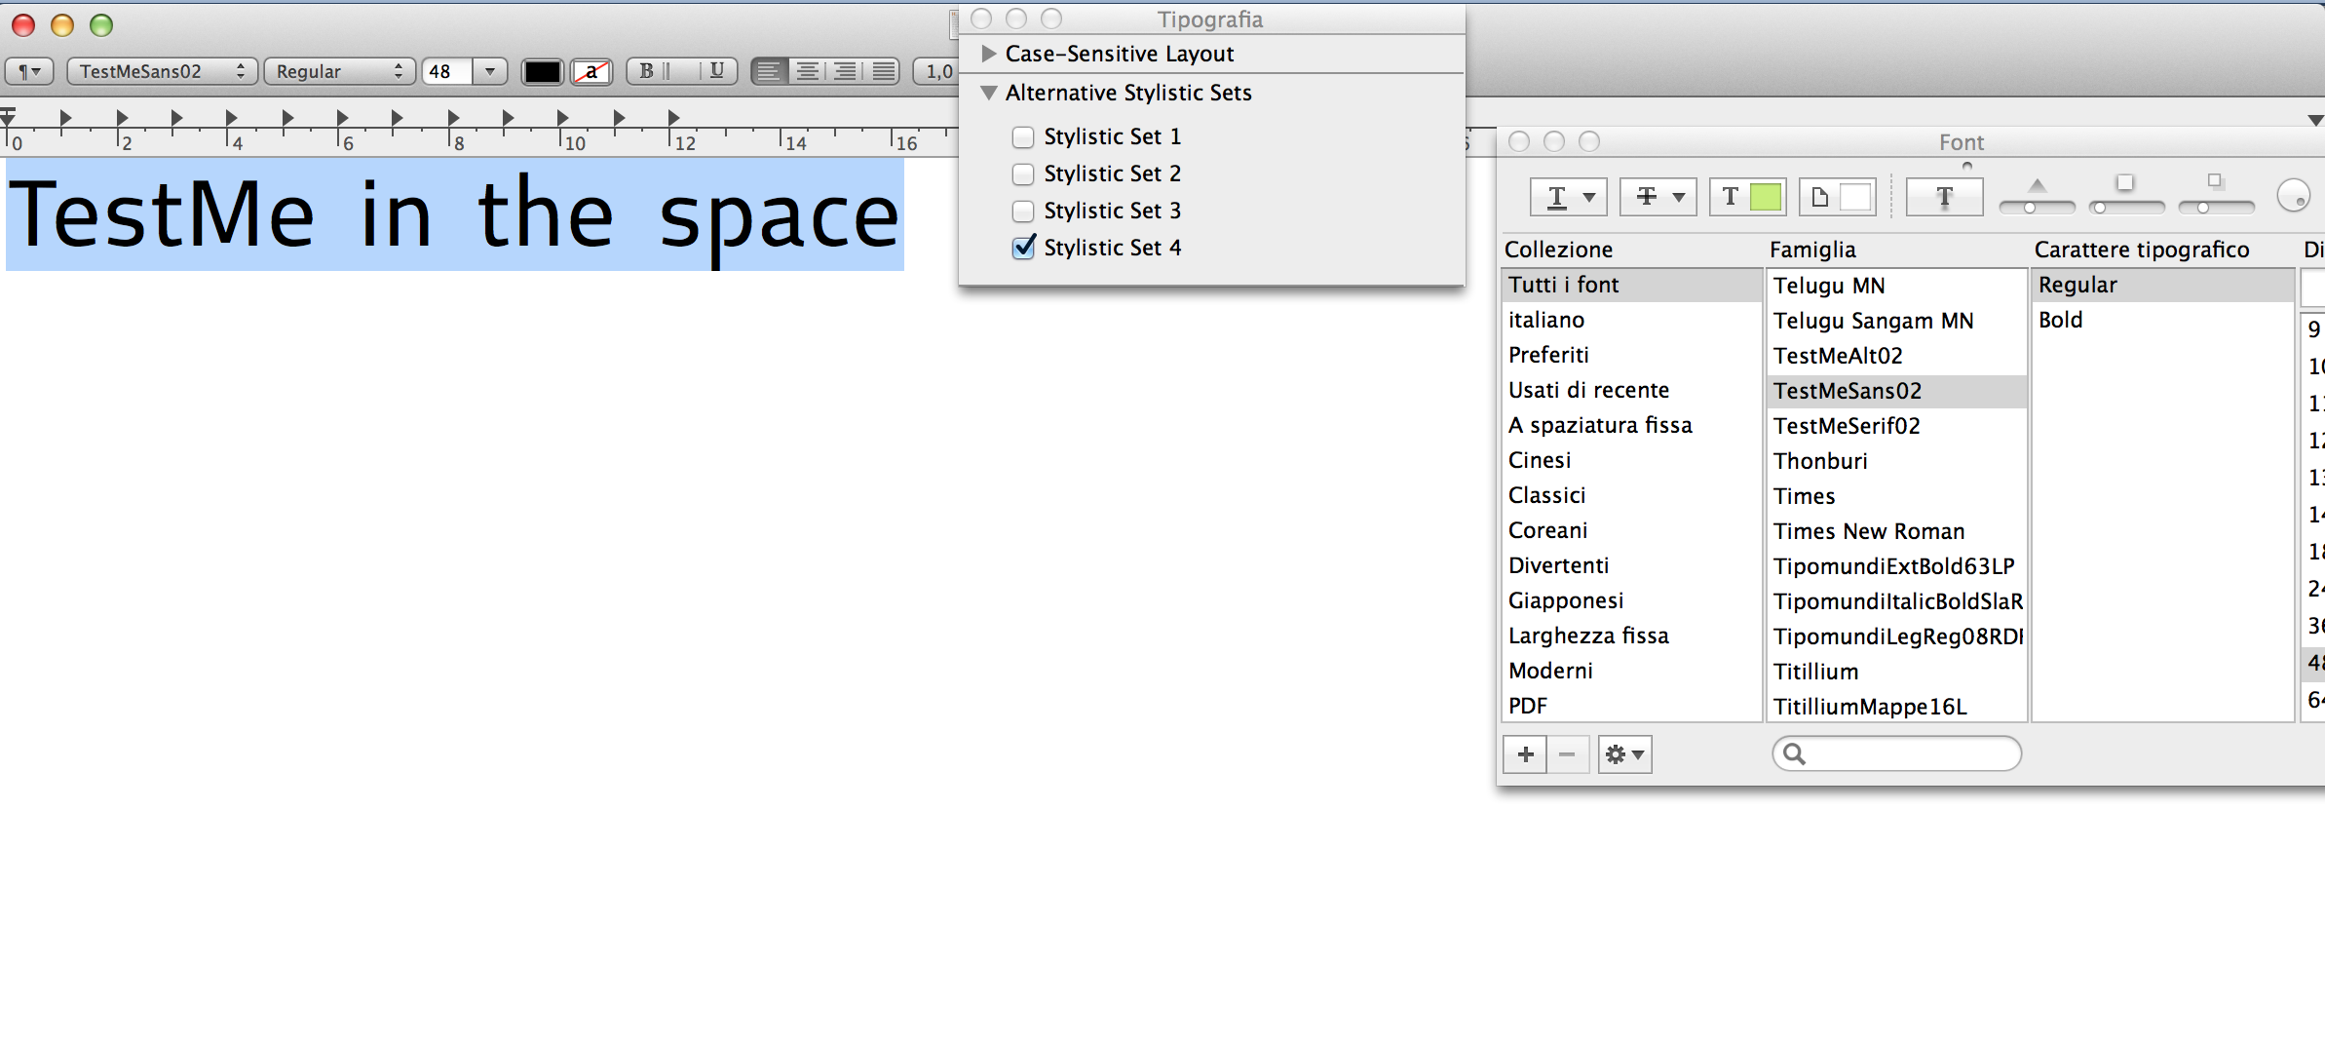Expand the Case-Sensitive Layout section
Viewport: 2325px width, 1041px height.
989,54
